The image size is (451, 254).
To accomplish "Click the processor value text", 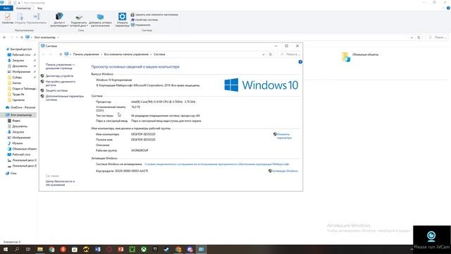I will coord(163,102).
